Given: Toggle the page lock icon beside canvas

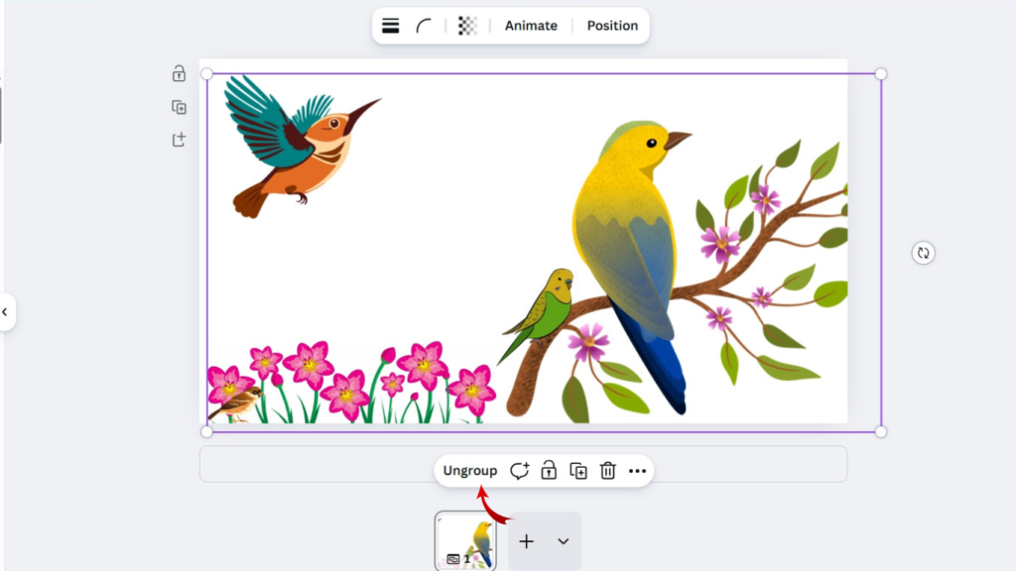Looking at the screenshot, I should 179,73.
